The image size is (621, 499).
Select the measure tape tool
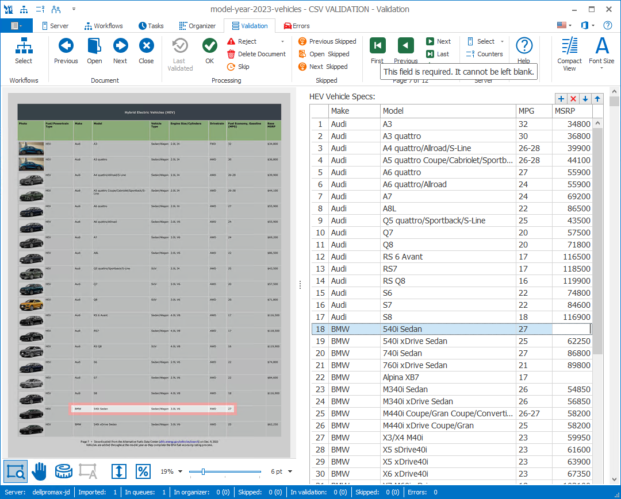(x=63, y=471)
